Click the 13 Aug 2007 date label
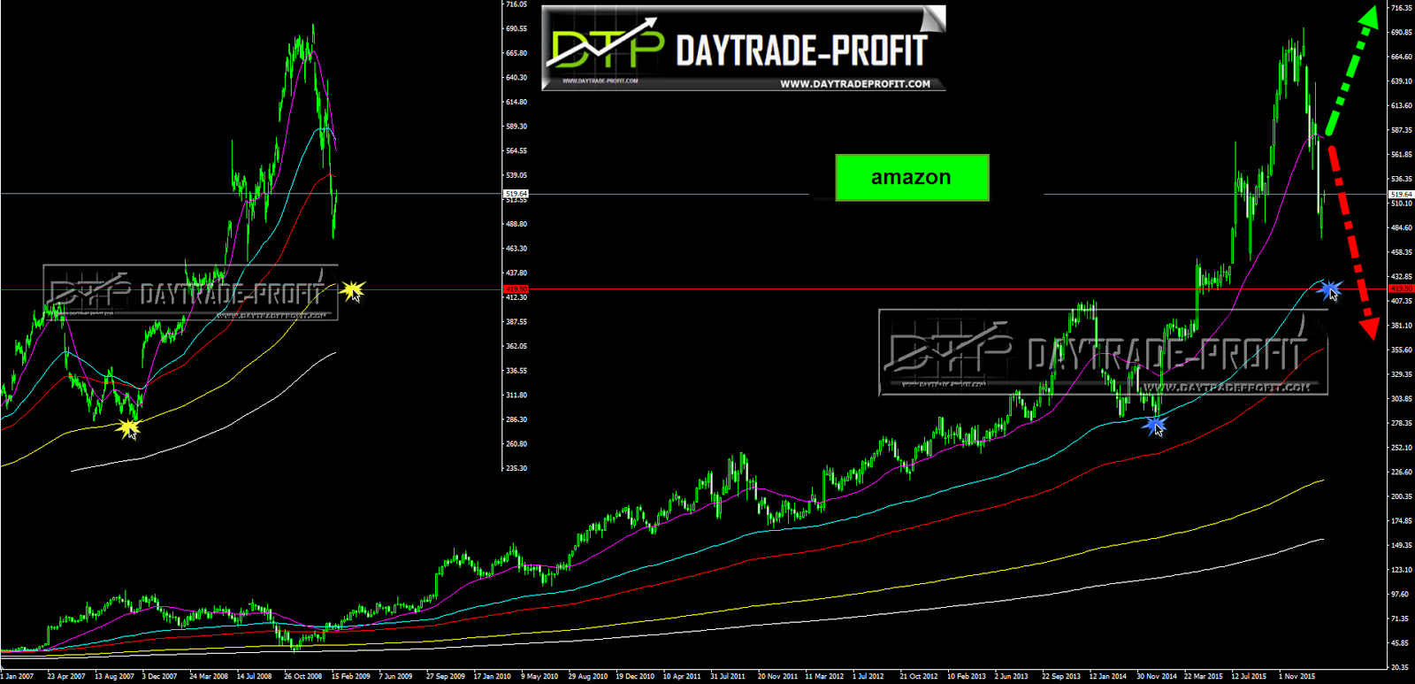The image size is (1415, 684). point(114,677)
